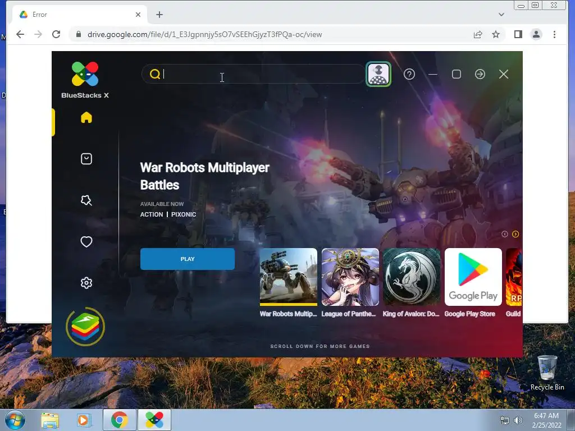Open a new Chrome tab
Screen dimensions: 575x431
(x=159, y=15)
